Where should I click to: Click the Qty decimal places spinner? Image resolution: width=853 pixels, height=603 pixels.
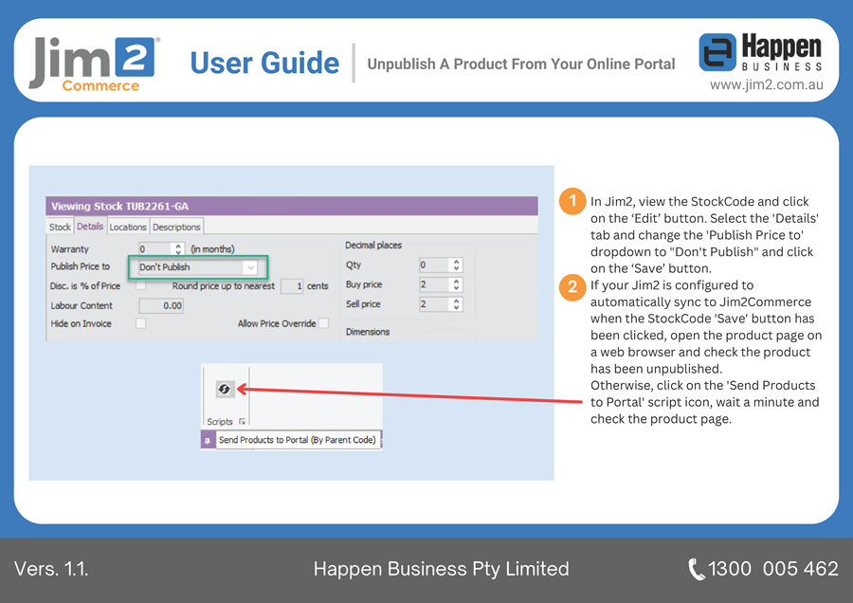(x=456, y=265)
